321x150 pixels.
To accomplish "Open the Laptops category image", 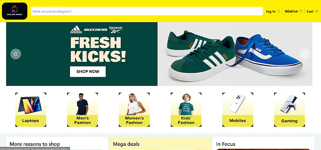I will pyautogui.click(x=31, y=105).
